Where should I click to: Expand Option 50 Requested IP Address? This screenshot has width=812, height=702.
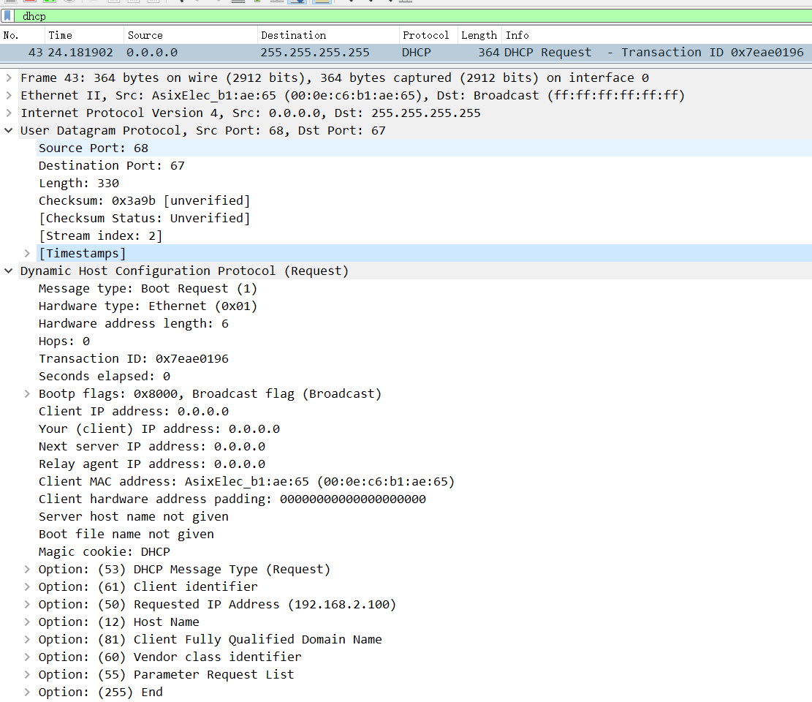(x=27, y=605)
